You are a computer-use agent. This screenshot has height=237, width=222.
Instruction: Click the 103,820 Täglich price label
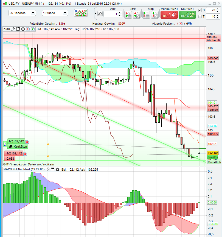click(x=213, y=108)
